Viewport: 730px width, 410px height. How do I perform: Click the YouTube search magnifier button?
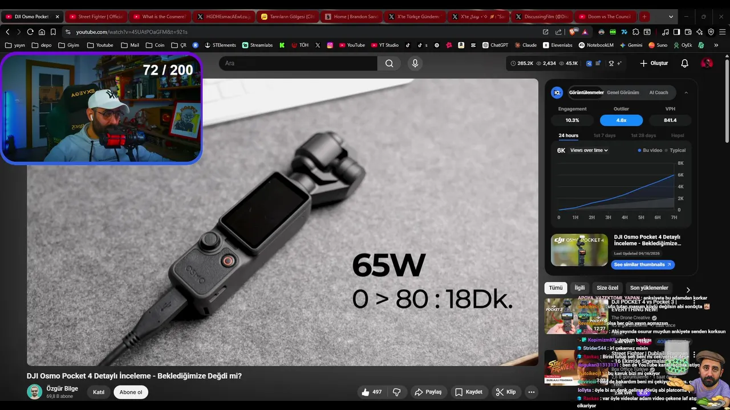pyautogui.click(x=389, y=63)
